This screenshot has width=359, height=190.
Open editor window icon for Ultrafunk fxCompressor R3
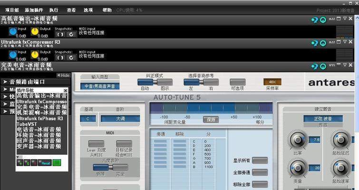pyautogui.click(x=339, y=42)
